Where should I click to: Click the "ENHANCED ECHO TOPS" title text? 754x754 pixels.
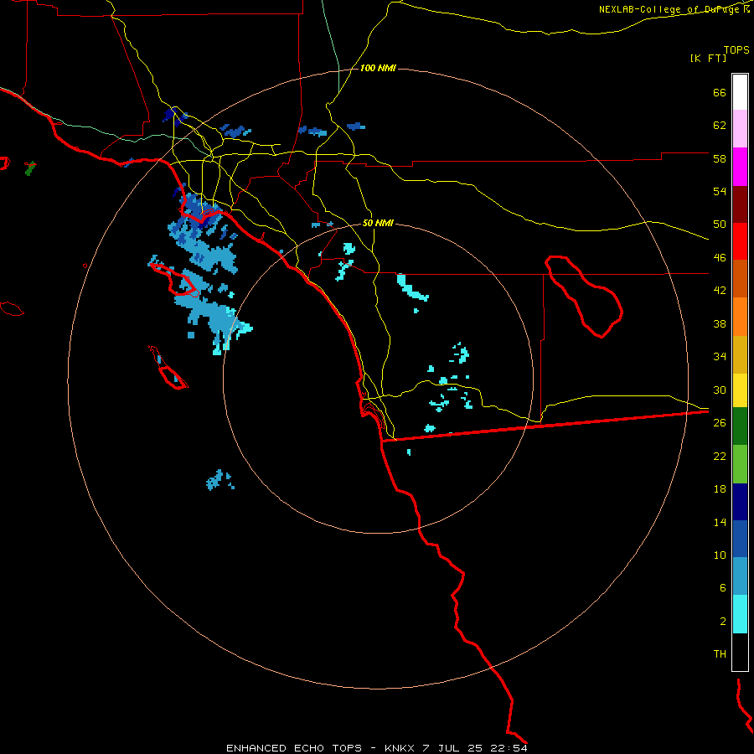pos(294,748)
